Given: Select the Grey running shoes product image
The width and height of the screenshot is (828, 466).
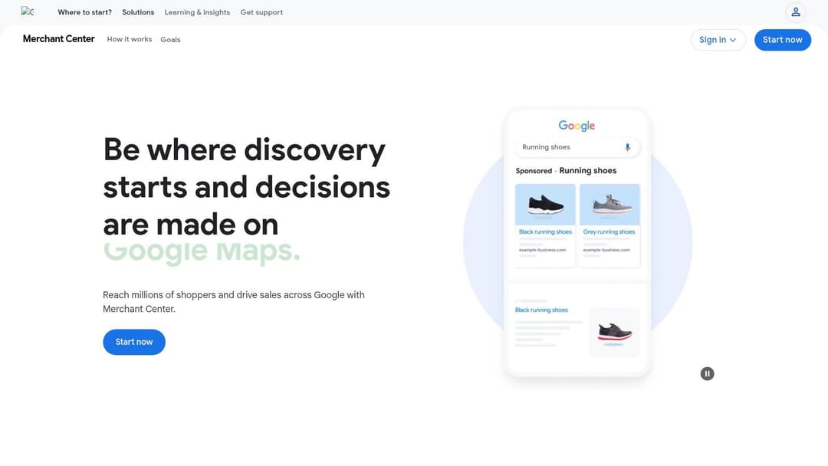Looking at the screenshot, I should click(x=609, y=204).
